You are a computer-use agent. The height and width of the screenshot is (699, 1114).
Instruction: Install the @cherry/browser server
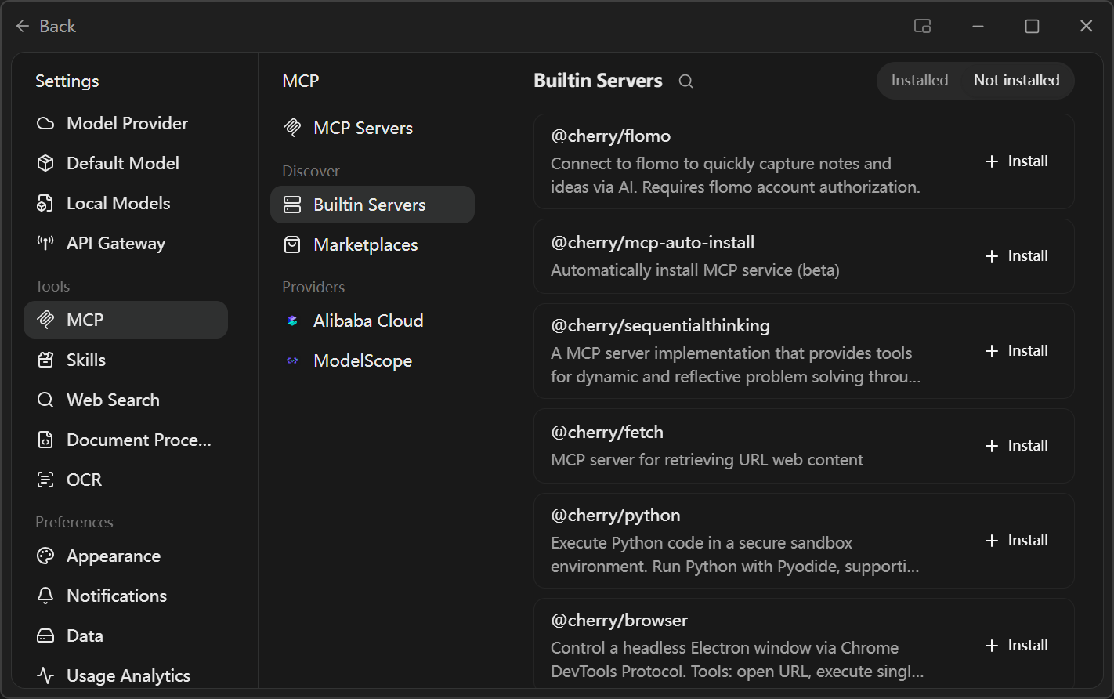[x=1016, y=645]
